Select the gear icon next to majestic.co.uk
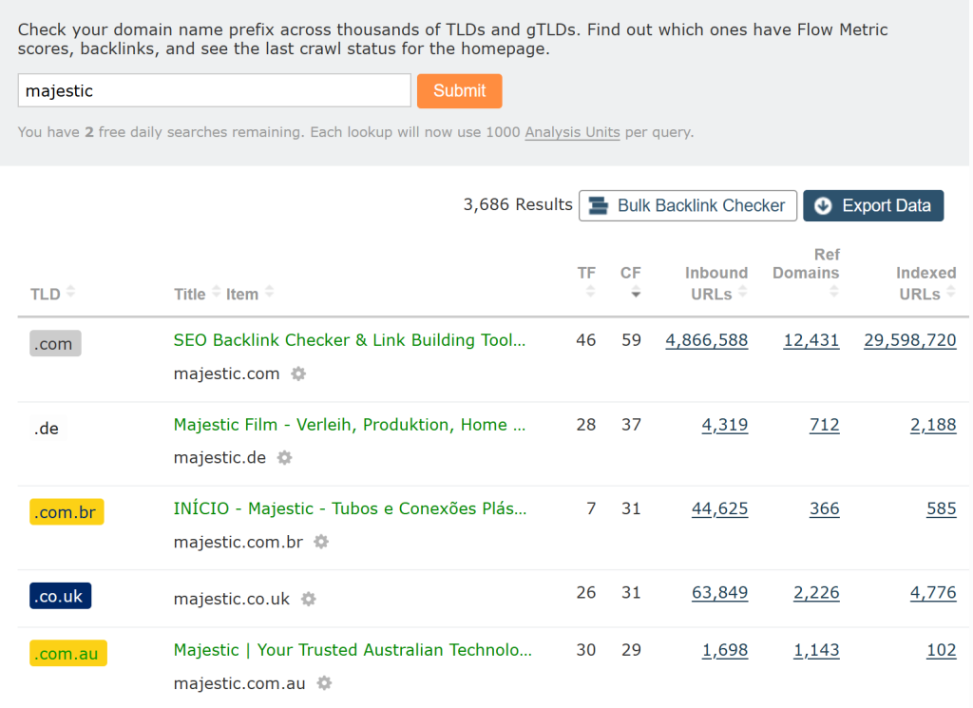 [x=308, y=600]
